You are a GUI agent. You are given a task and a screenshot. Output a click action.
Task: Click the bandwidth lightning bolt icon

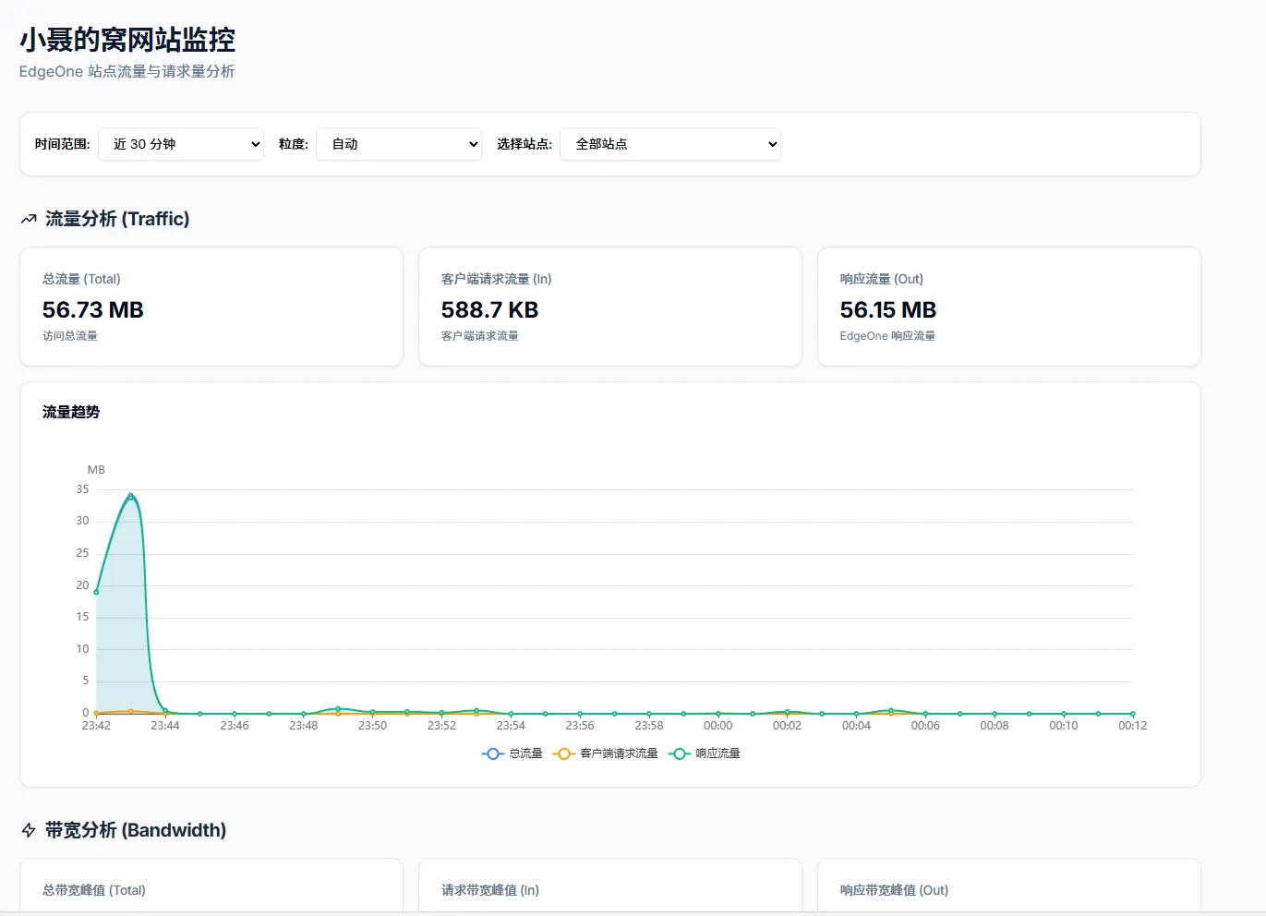pos(29,830)
